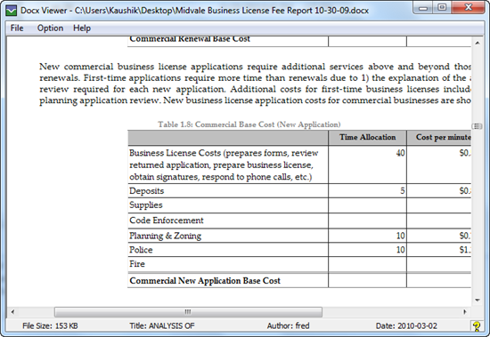Click the horizontal scrollbar thumb
The height and width of the screenshot is (337, 490).
click(188, 312)
